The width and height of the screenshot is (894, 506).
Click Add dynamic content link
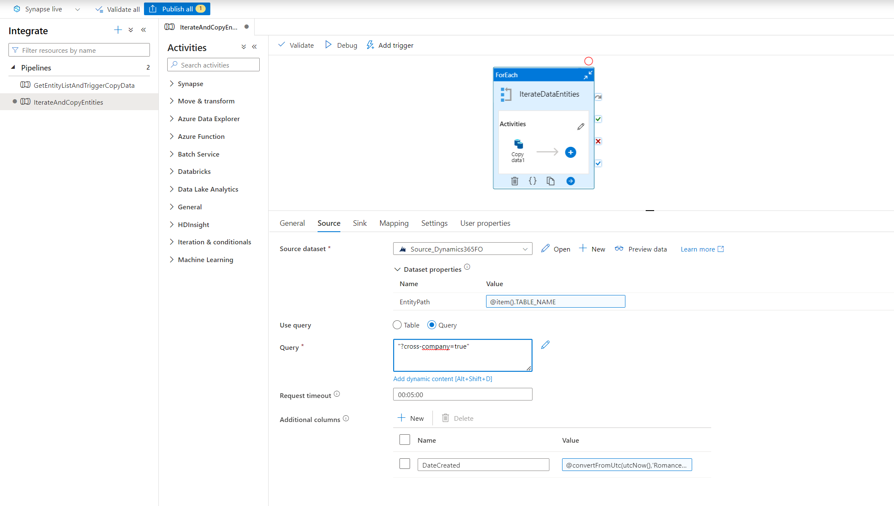pyautogui.click(x=443, y=379)
